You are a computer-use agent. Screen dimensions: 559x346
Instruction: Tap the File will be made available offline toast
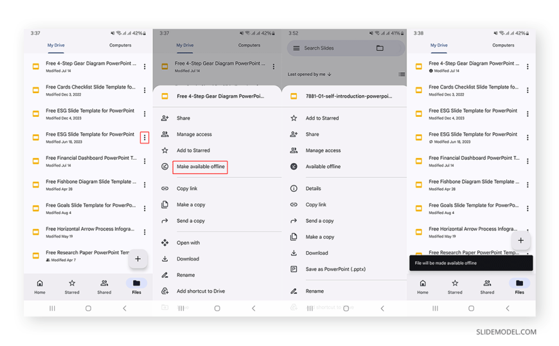[x=471, y=263]
